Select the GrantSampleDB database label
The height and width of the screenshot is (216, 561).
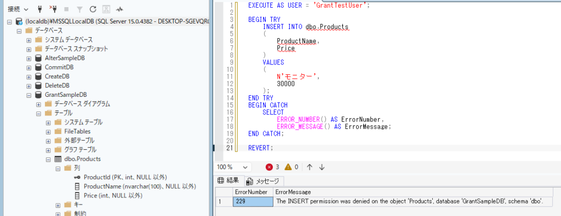point(66,95)
